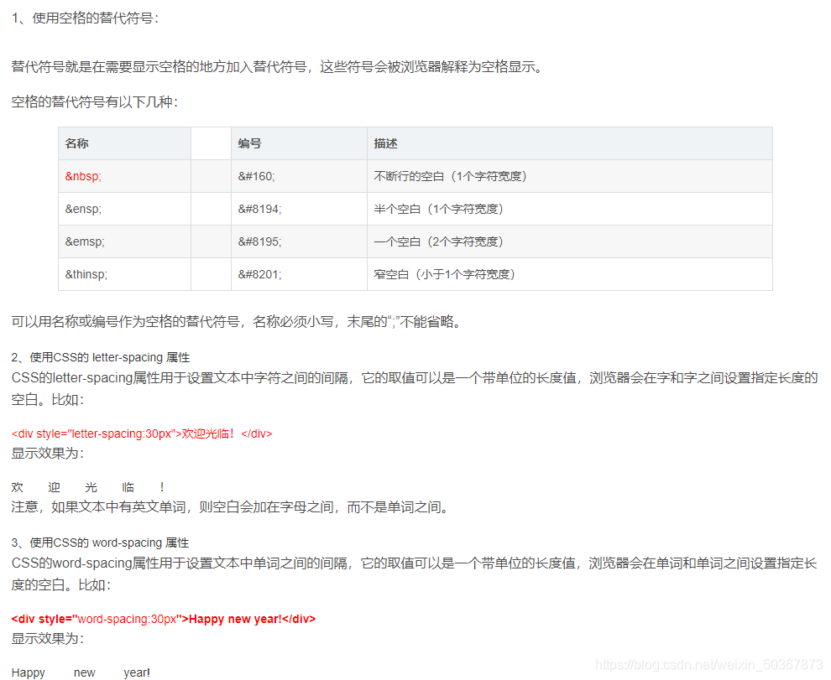Click the 窄空白 description cell

click(x=444, y=274)
